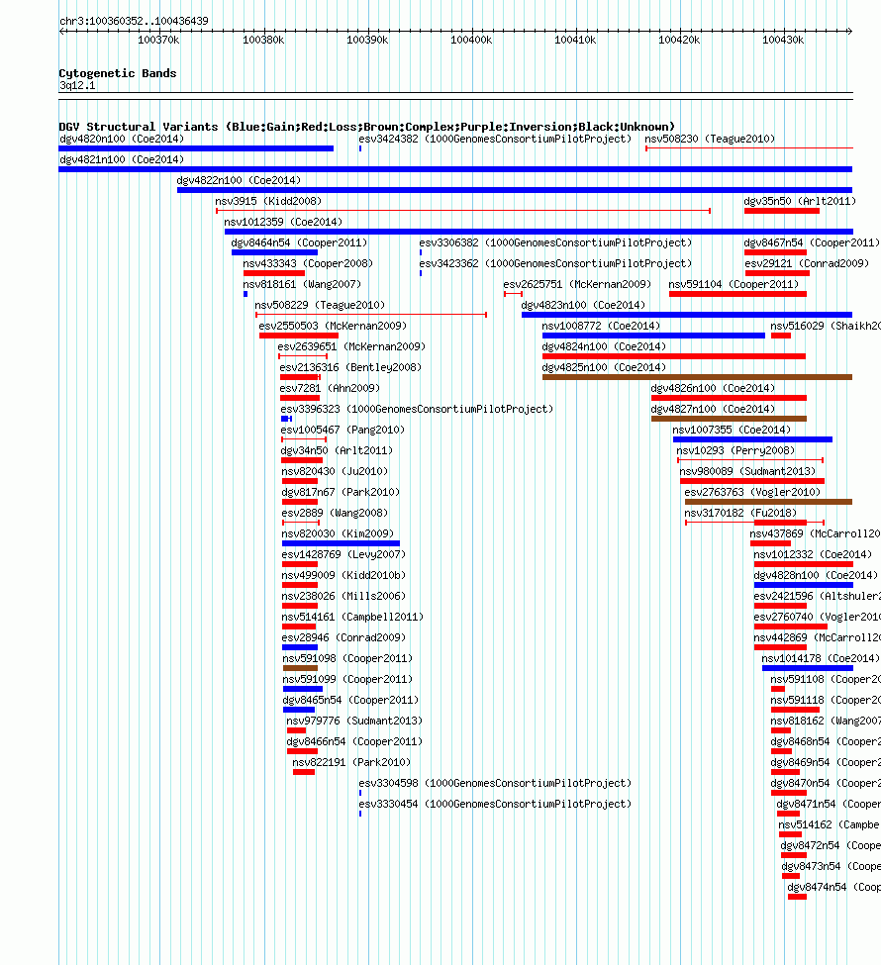Click nsv591098 (Cooper2011) label
The width and height of the screenshot is (881, 965).
(x=347, y=659)
